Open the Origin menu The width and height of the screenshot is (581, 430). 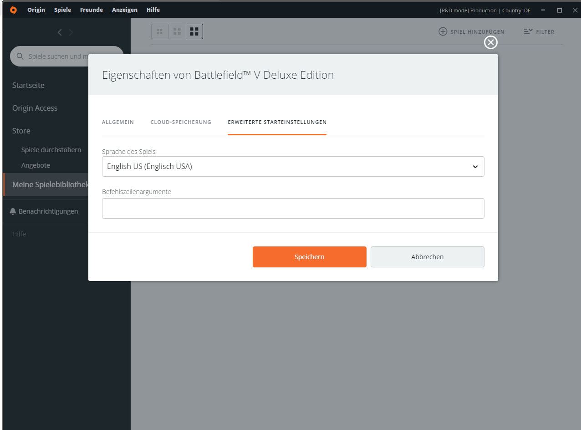tap(36, 10)
